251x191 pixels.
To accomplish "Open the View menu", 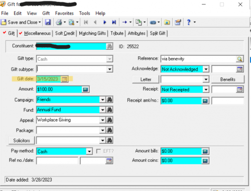I will pyautogui.click(x=32, y=13).
